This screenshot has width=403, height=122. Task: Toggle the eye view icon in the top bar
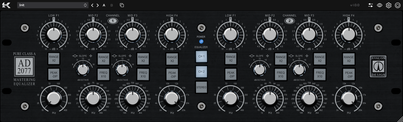coord(380,5)
